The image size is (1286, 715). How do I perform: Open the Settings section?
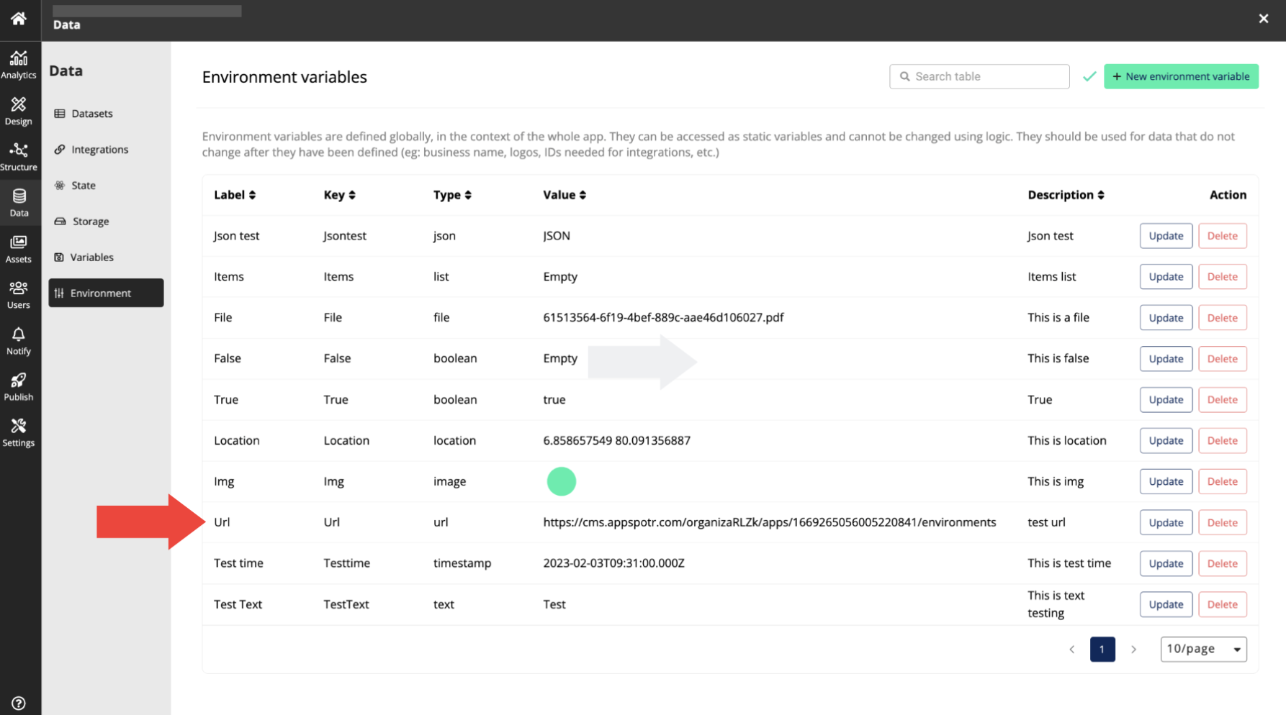(x=19, y=433)
